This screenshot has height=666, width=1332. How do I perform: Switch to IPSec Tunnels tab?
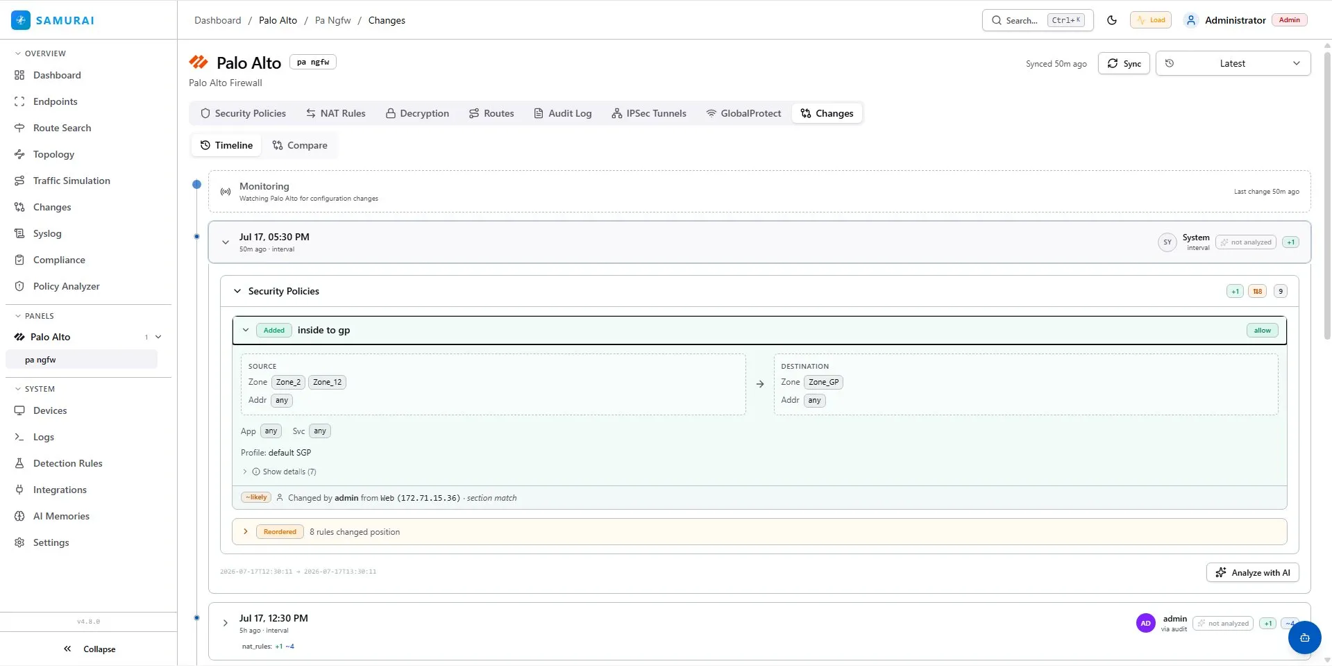(649, 113)
